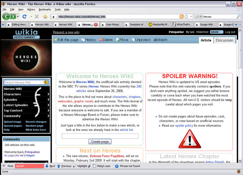Open the History menu

pyautogui.click(x=31, y=10)
